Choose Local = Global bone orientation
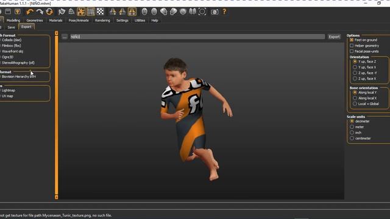This screenshot has height=219, width=390. pos(355,104)
